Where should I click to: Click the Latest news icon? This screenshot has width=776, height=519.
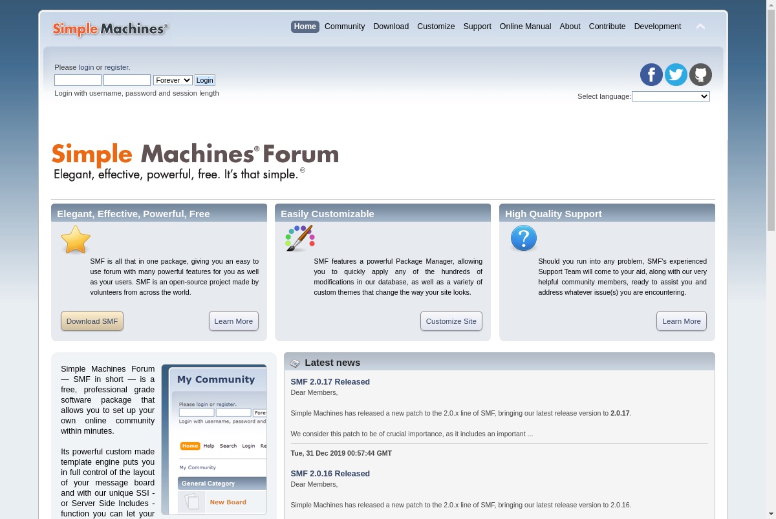coord(295,363)
